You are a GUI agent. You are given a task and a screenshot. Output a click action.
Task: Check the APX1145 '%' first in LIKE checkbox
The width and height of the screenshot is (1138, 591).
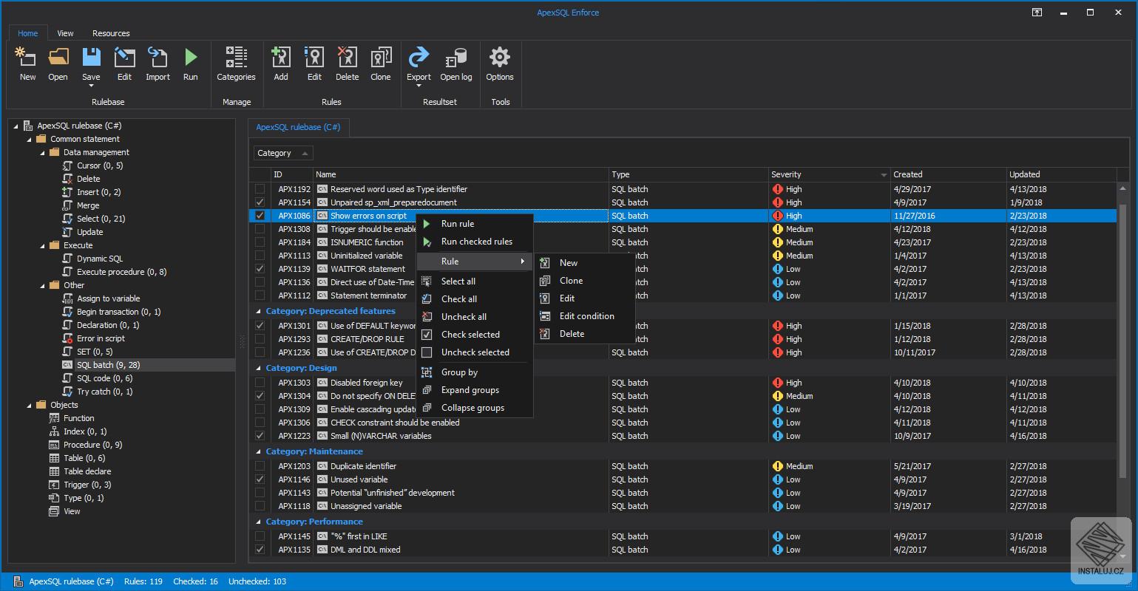click(260, 536)
